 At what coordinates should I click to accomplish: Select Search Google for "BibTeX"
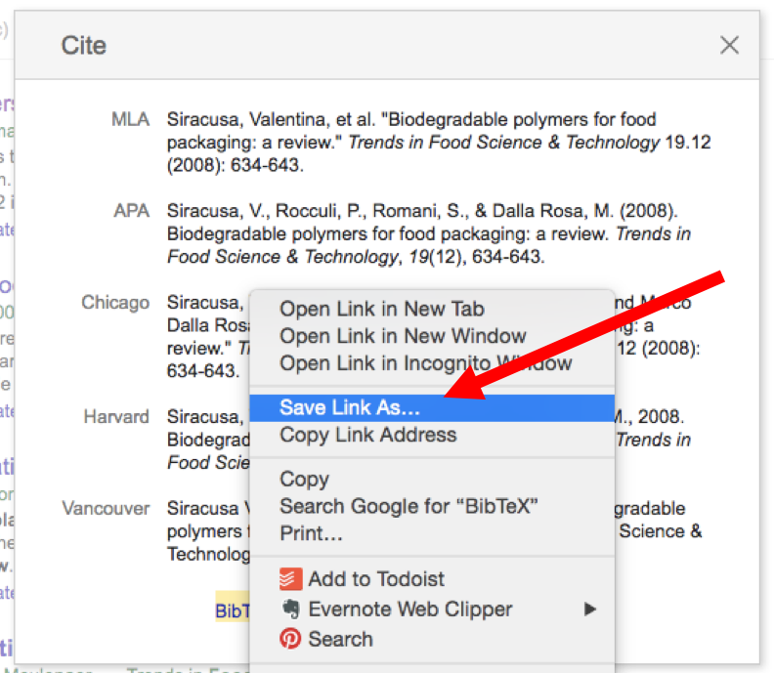[x=408, y=506]
